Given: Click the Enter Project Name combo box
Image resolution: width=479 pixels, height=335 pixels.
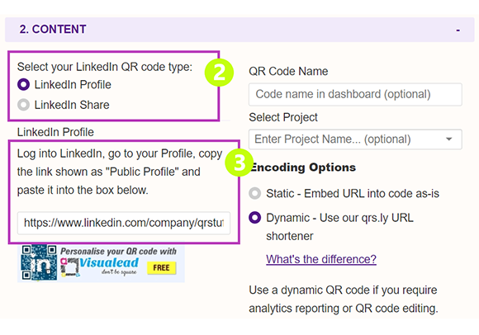Looking at the screenshot, I should click(355, 139).
